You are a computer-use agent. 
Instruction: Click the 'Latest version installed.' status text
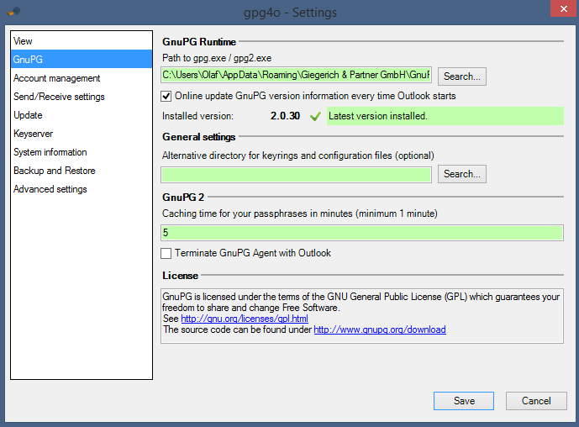(378, 116)
